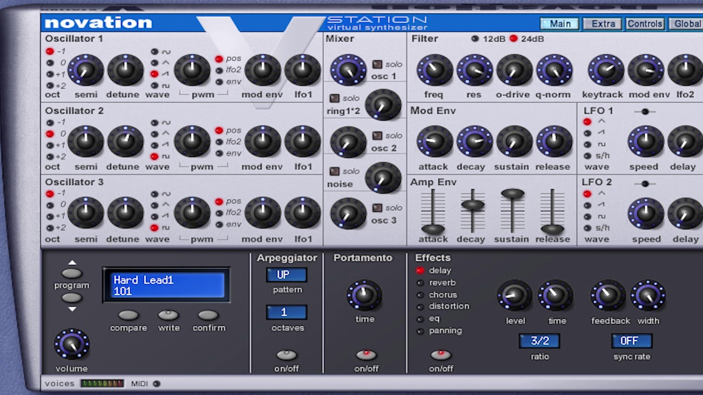Image resolution: width=703 pixels, height=395 pixels.
Task: Switch to the Main tab
Action: [560, 24]
